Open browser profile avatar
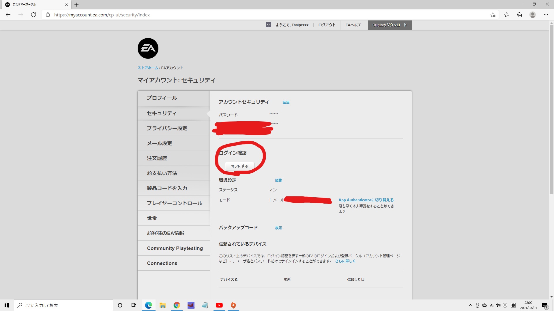This screenshot has width=554, height=311. point(533,15)
